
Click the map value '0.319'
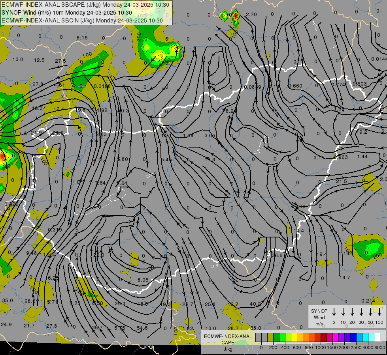[x=55, y=230]
